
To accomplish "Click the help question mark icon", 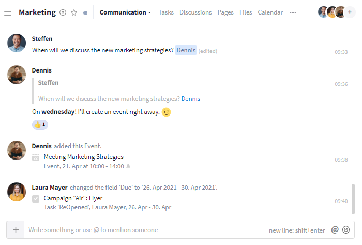I will point(63,12).
